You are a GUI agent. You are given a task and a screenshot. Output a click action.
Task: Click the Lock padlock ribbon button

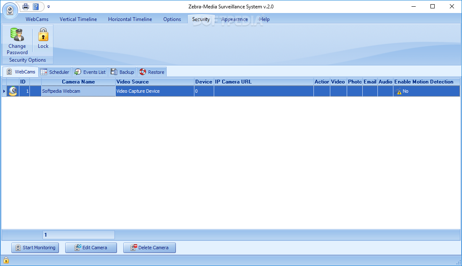[43, 38]
